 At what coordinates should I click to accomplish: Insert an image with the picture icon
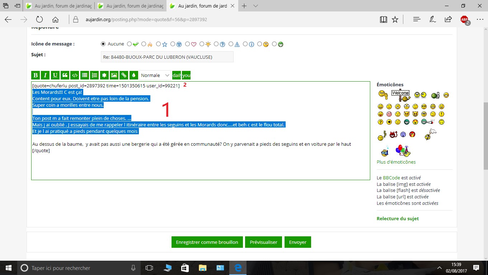pyautogui.click(x=114, y=75)
